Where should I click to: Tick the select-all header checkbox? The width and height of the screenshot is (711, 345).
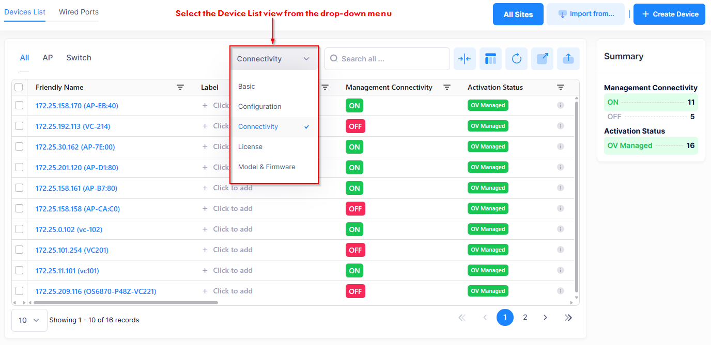click(19, 88)
